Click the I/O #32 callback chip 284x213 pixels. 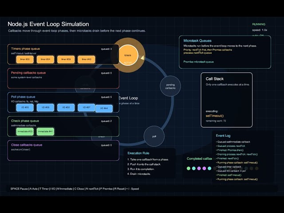[x=66, y=107]
